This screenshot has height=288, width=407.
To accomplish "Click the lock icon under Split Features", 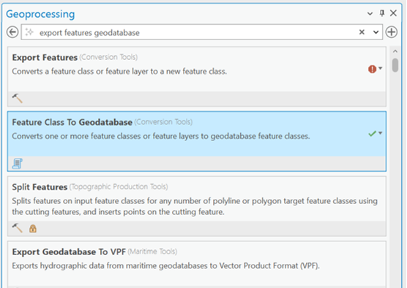I will 33,229.
